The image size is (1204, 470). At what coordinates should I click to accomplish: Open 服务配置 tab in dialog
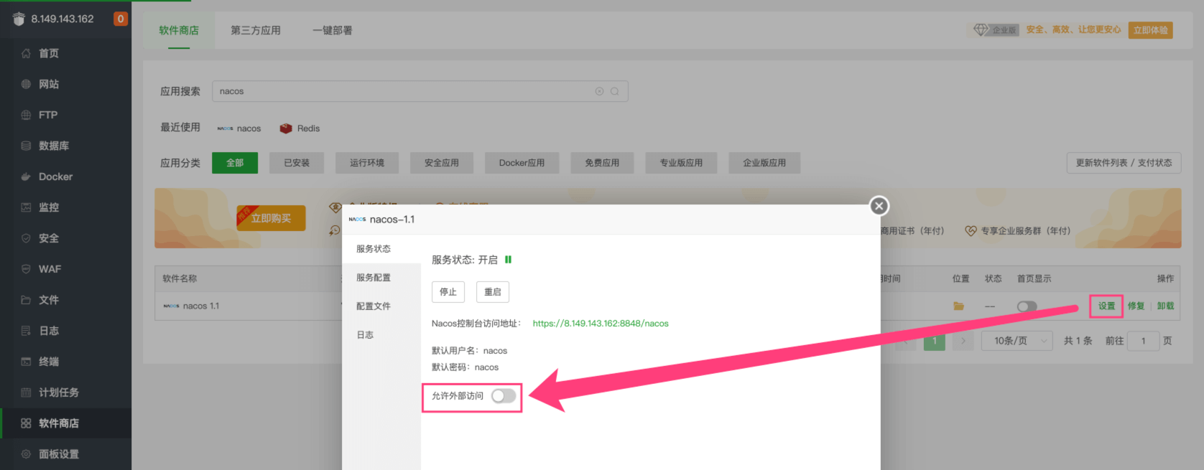[374, 278]
